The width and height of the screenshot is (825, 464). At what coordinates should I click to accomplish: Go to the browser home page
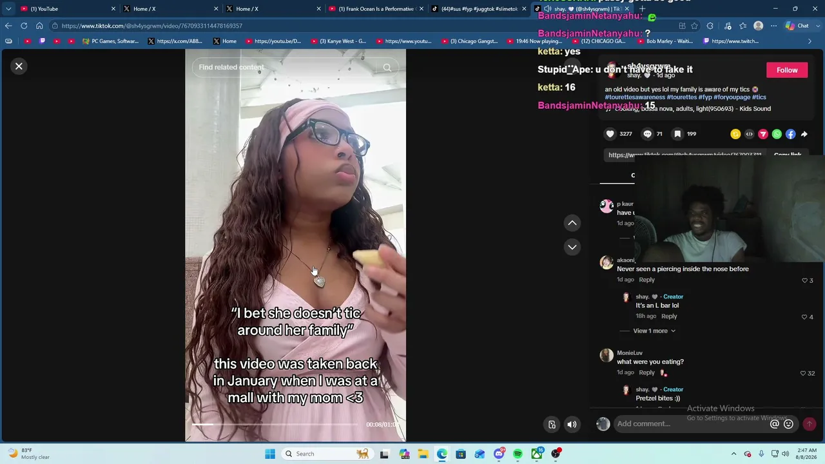point(39,26)
